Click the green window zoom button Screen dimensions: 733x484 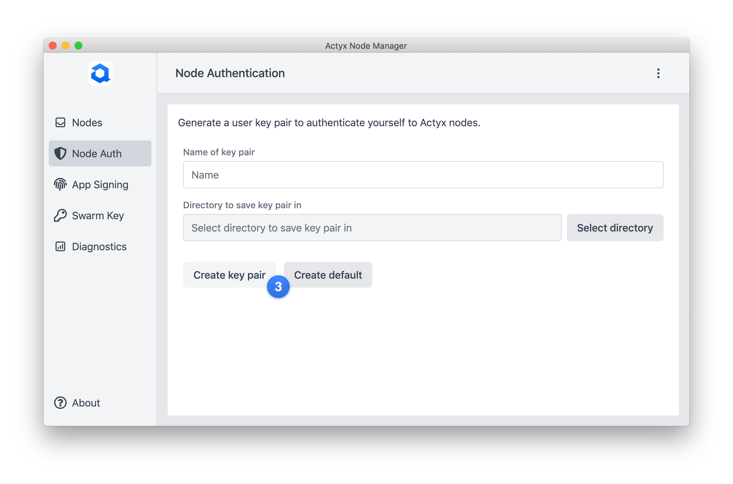(x=78, y=46)
